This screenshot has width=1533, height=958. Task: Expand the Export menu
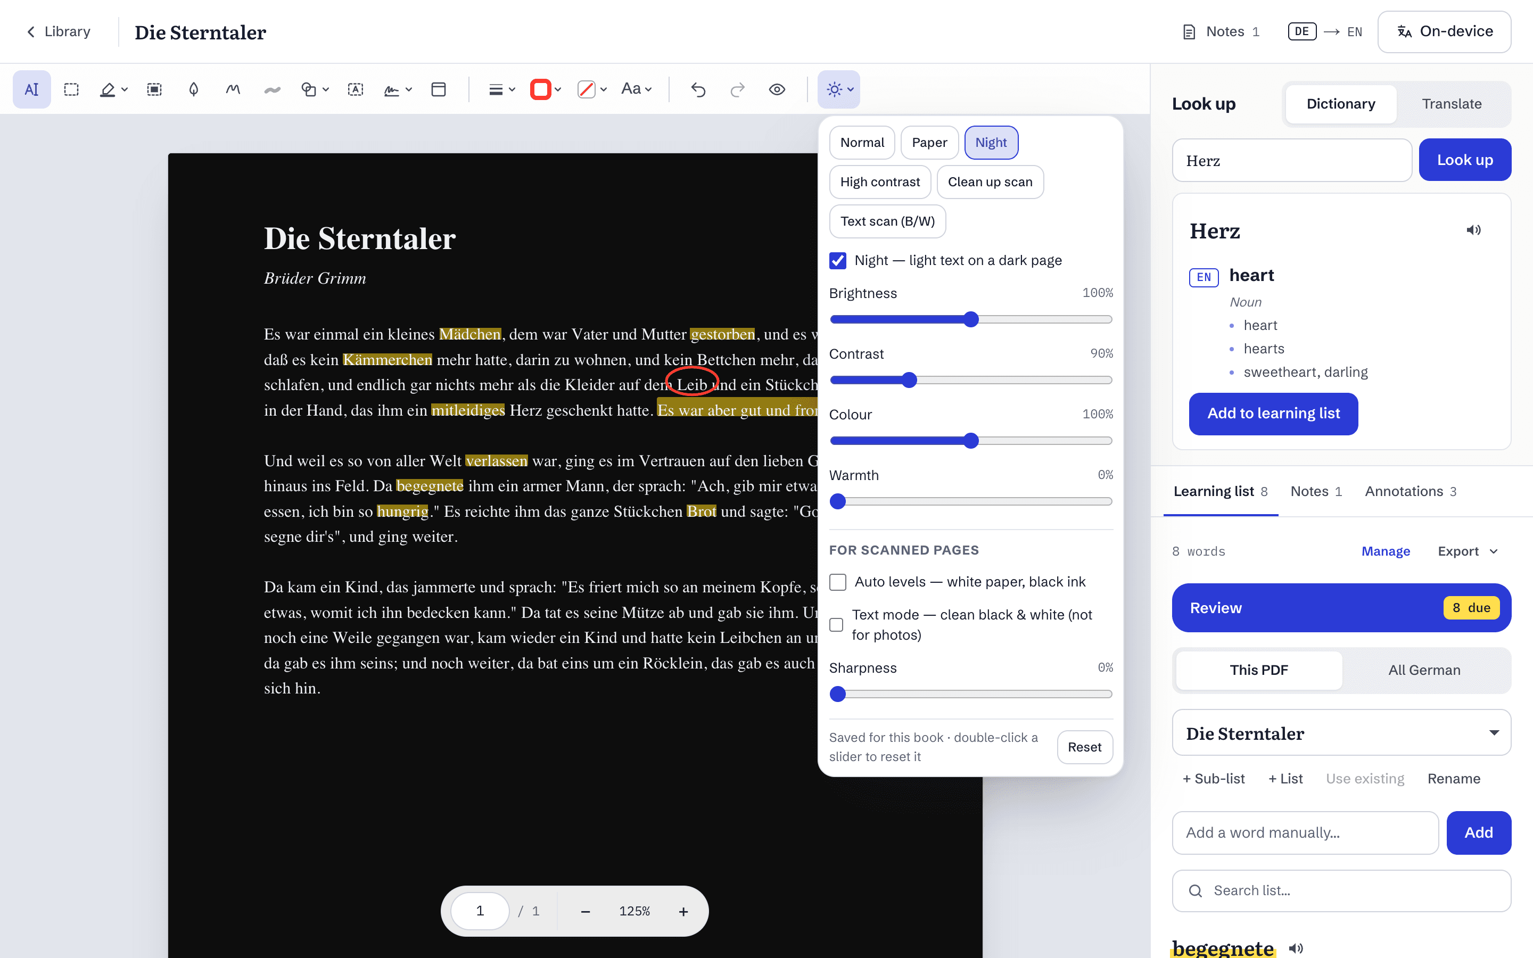(1468, 551)
